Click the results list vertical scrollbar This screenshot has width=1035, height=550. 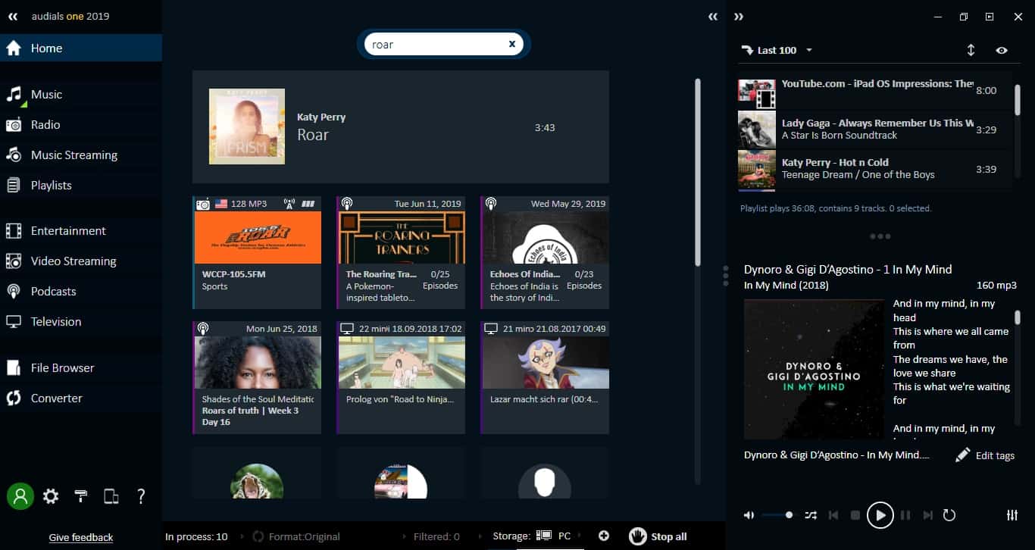698,171
